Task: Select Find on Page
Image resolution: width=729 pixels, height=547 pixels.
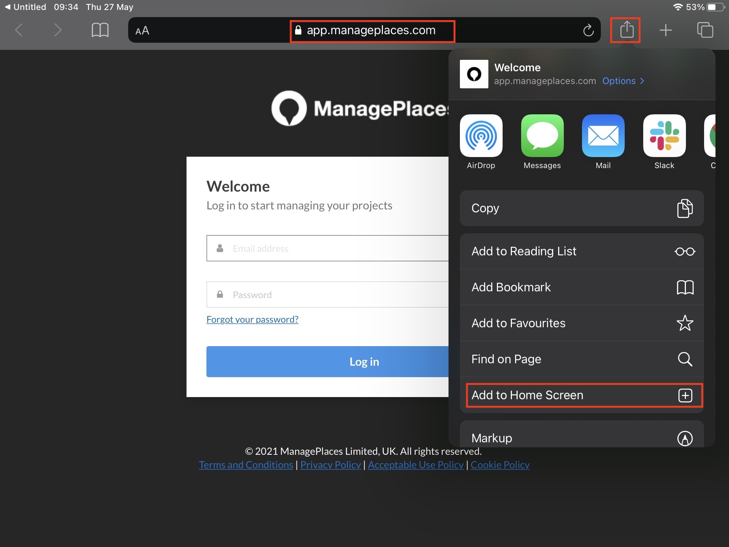Action: pos(582,359)
